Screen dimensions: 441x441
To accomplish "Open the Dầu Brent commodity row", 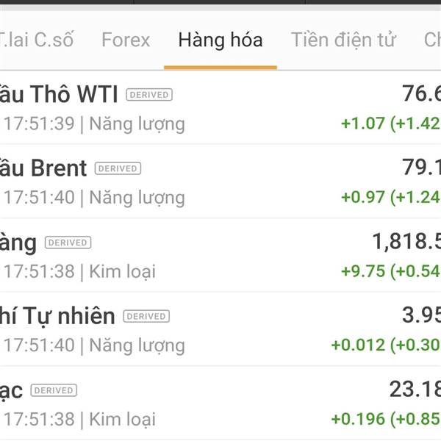I will pos(220,182).
